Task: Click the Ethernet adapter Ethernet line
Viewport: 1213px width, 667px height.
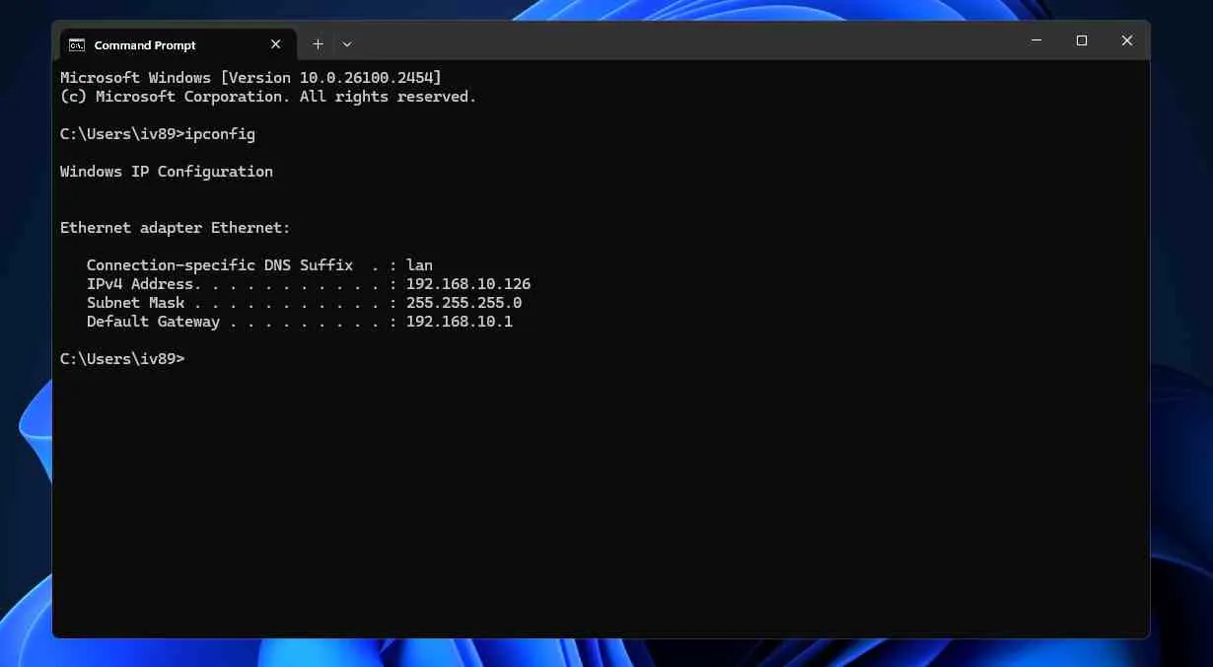Action: click(x=176, y=228)
